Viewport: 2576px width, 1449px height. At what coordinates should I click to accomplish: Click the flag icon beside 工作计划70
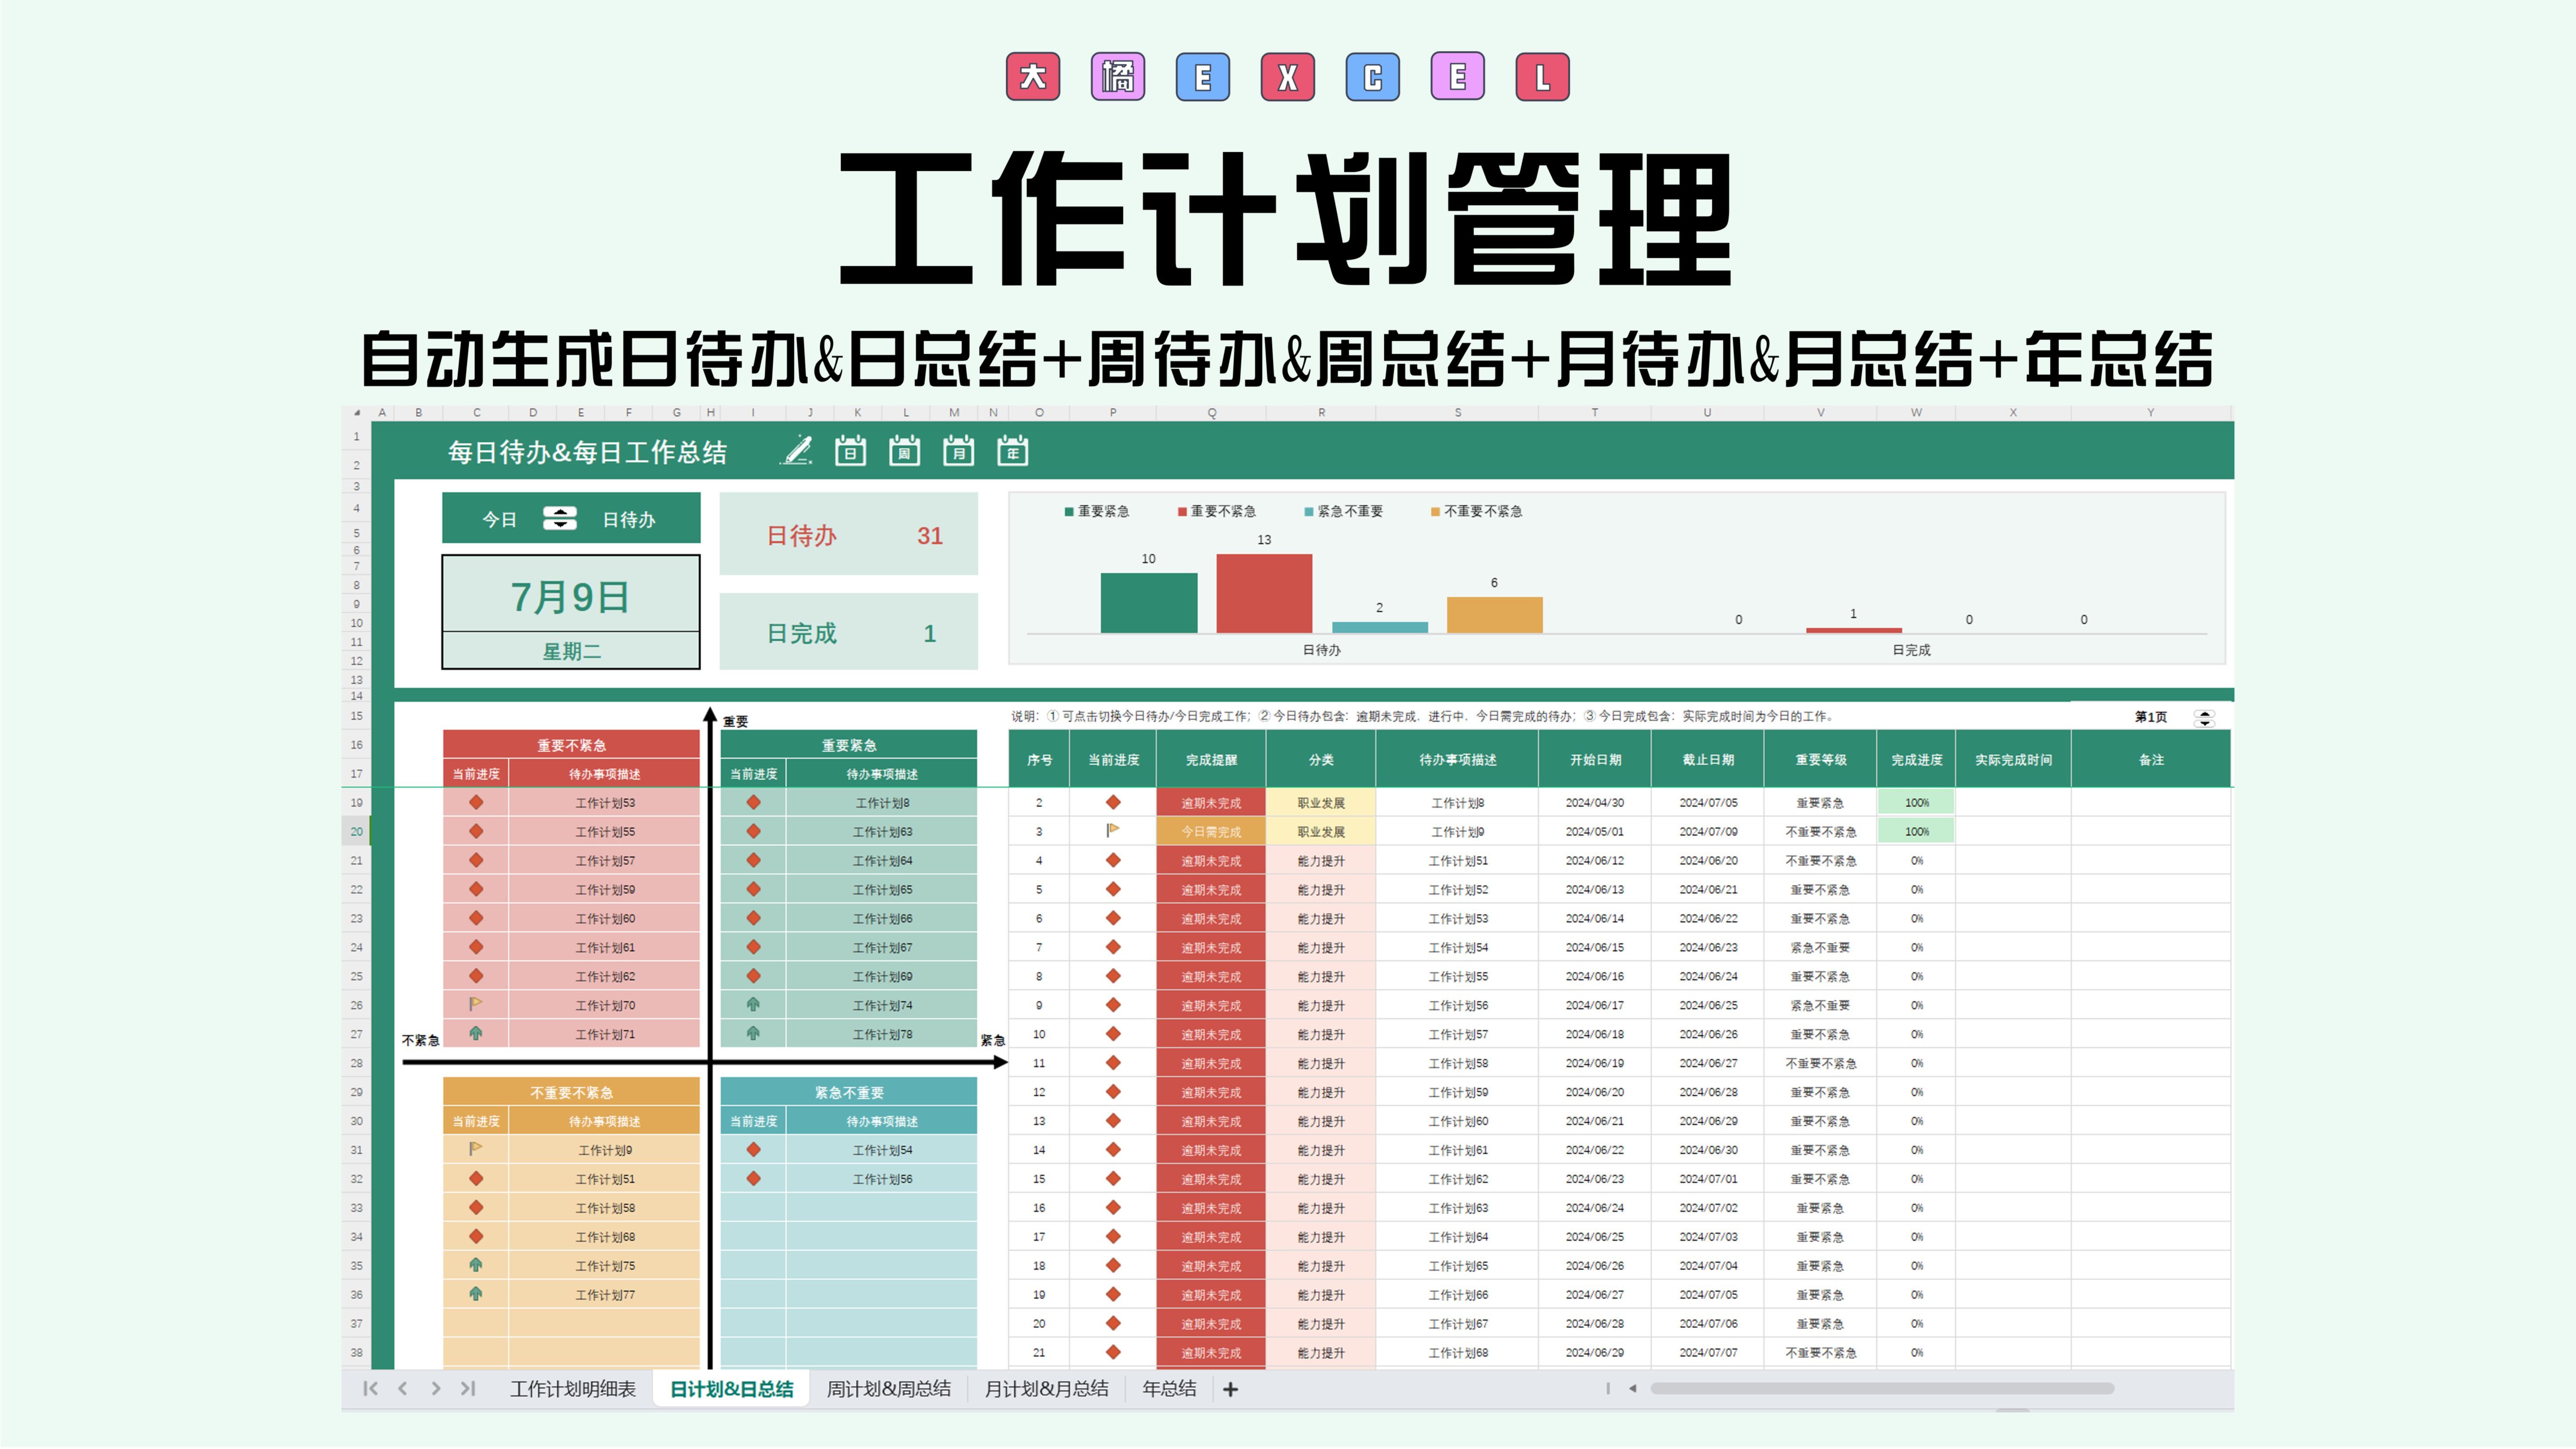pyautogui.click(x=476, y=1004)
